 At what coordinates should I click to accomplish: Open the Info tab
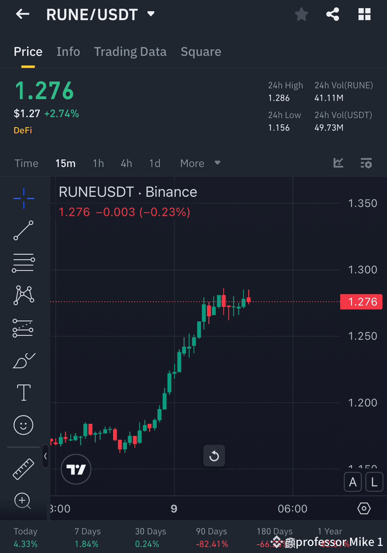tap(68, 51)
